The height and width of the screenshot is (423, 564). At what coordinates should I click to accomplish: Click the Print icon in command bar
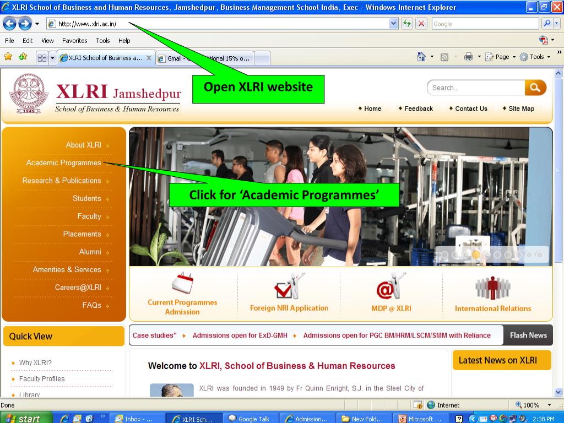468,57
